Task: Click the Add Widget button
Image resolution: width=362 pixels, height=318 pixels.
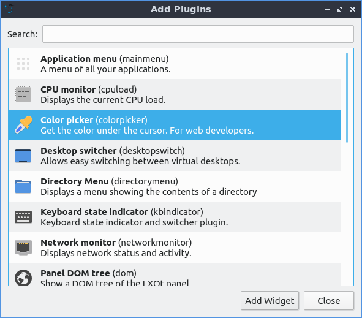Action: (x=270, y=301)
